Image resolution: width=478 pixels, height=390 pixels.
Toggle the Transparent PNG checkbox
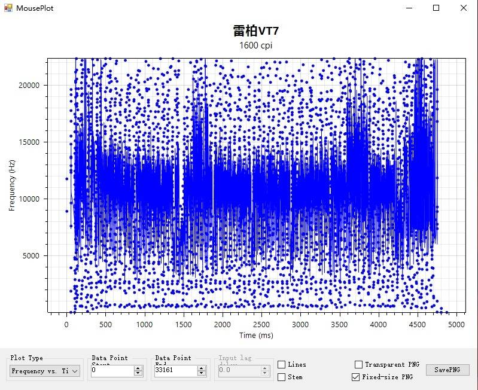[358, 364]
